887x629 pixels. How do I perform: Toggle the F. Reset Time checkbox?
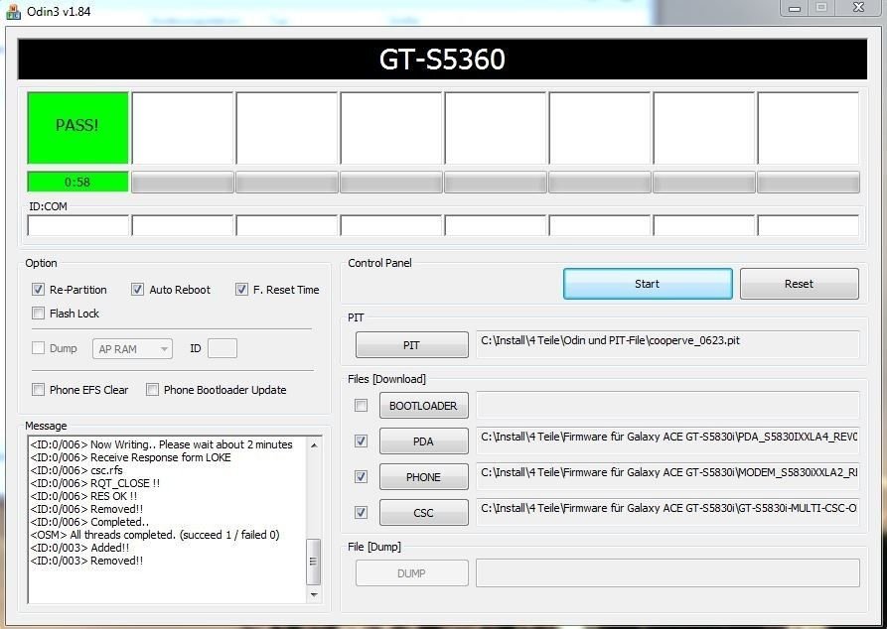(241, 290)
